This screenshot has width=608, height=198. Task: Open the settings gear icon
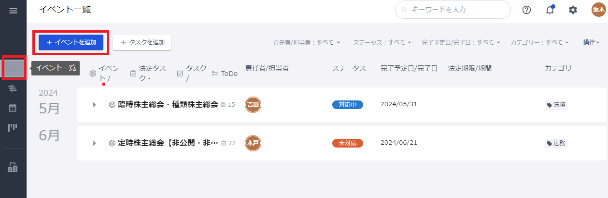(x=573, y=10)
